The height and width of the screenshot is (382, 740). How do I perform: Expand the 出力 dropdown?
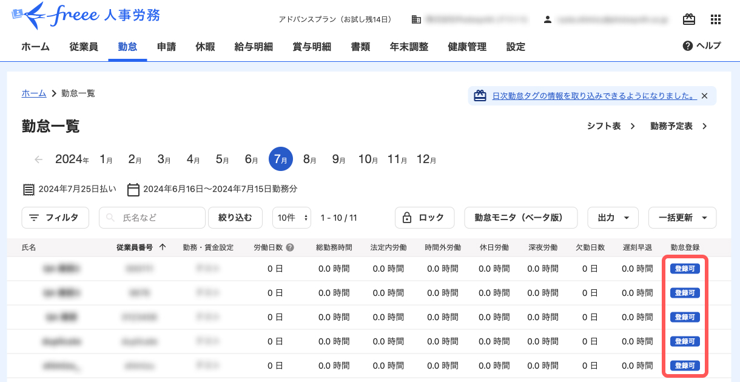click(613, 218)
